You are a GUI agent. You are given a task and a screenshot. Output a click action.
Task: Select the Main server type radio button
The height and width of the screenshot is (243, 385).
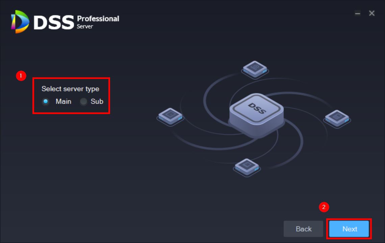tap(46, 101)
